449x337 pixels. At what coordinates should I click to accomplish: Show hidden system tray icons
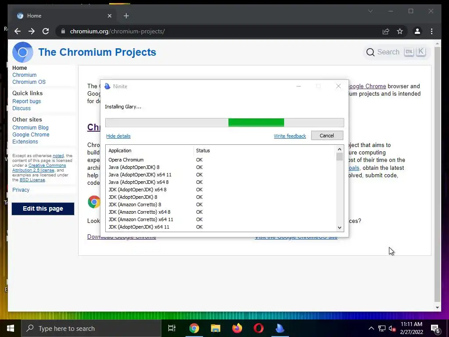click(x=371, y=328)
